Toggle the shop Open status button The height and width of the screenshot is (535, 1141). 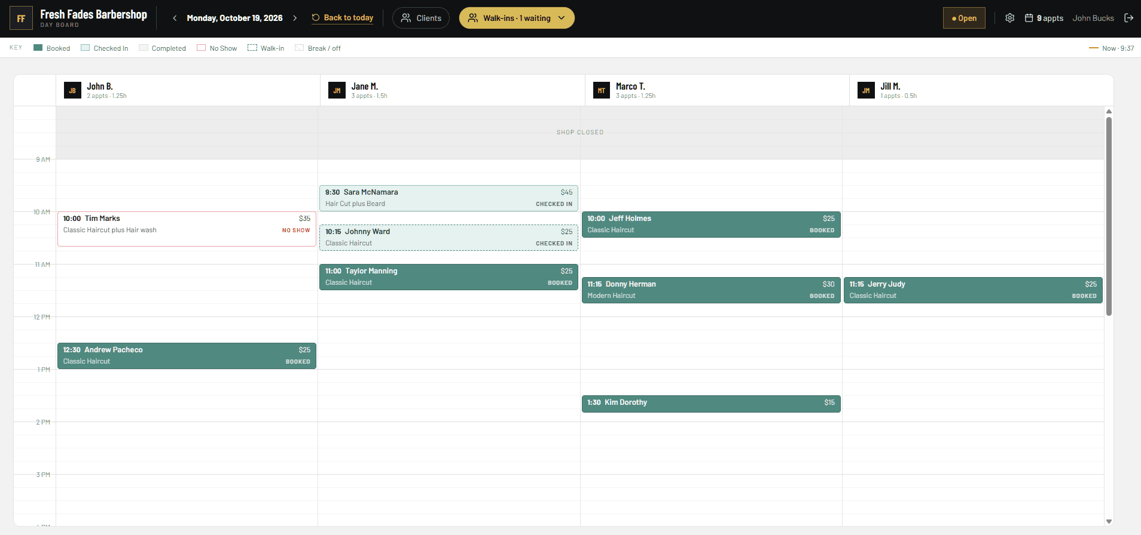964,18
